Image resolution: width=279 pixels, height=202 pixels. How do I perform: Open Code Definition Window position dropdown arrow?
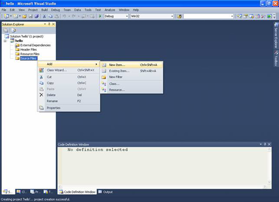[x=261, y=144]
